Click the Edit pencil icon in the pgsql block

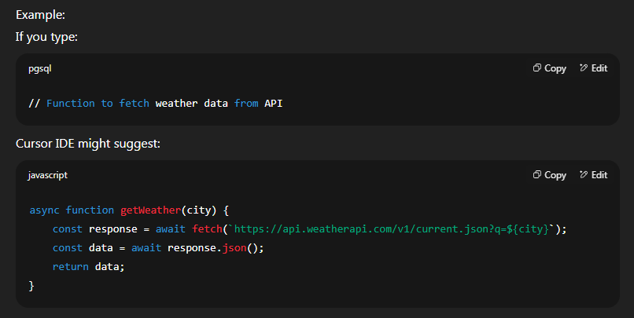click(x=584, y=68)
